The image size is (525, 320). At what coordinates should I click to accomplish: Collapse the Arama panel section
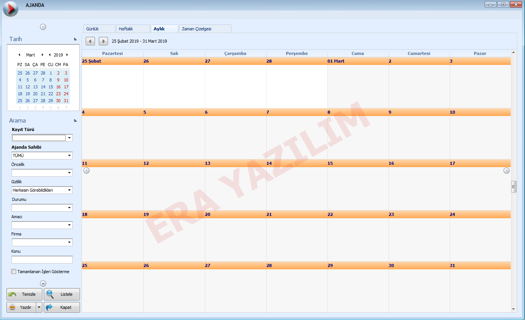[75, 121]
